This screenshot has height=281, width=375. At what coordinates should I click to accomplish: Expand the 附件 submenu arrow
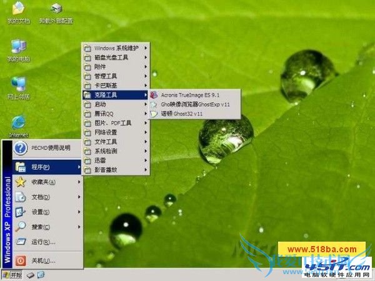tap(146, 67)
